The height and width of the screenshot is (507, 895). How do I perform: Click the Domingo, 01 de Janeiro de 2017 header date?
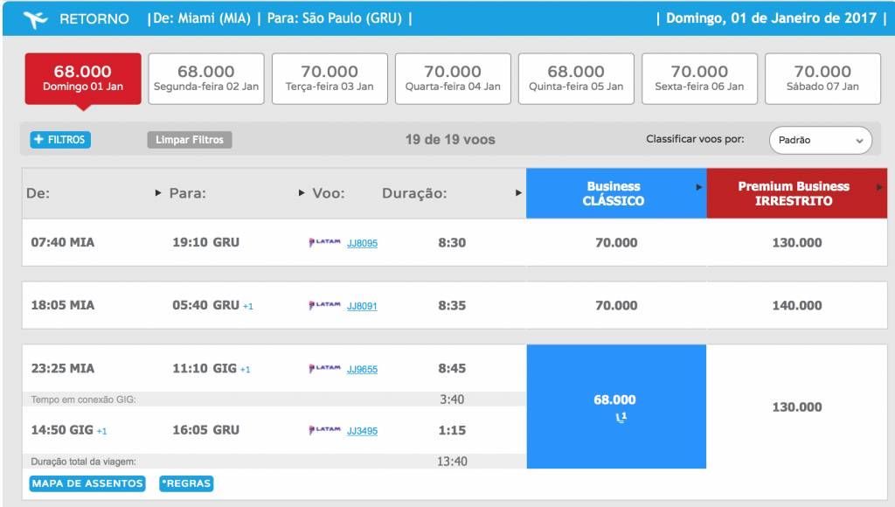(771, 18)
